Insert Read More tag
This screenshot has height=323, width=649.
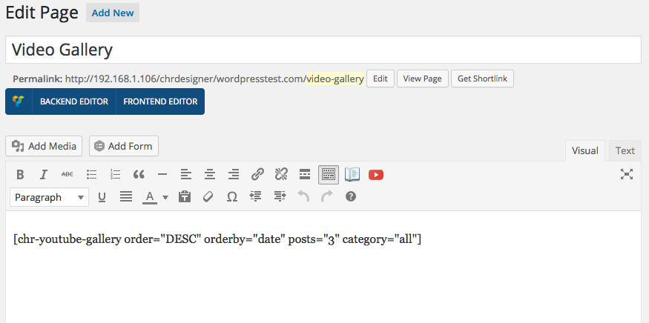[305, 175]
